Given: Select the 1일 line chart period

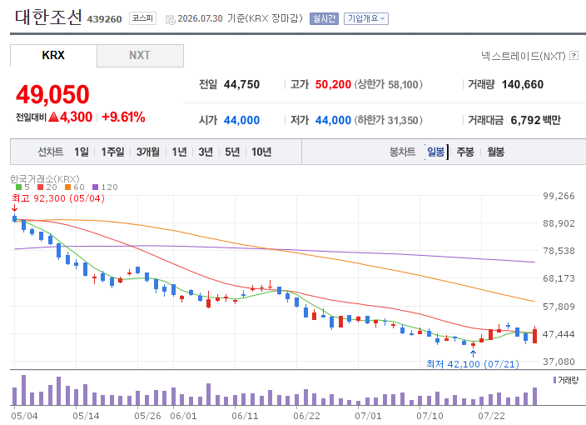Looking at the screenshot, I should click(81, 152).
